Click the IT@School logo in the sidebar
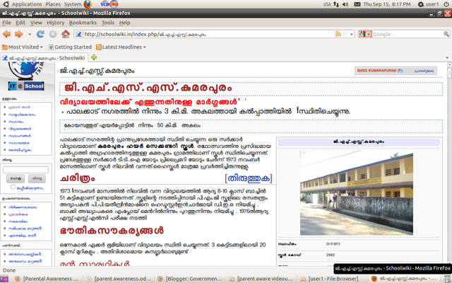Viewport: 452px width, 283px height. coord(26,86)
